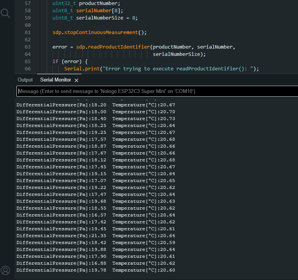
Task: Click line number 63 in the gutter
Action: [x=28, y=47]
